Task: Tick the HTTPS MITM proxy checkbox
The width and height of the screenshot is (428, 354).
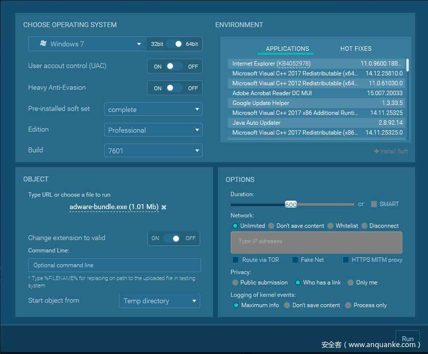Action: click(346, 260)
